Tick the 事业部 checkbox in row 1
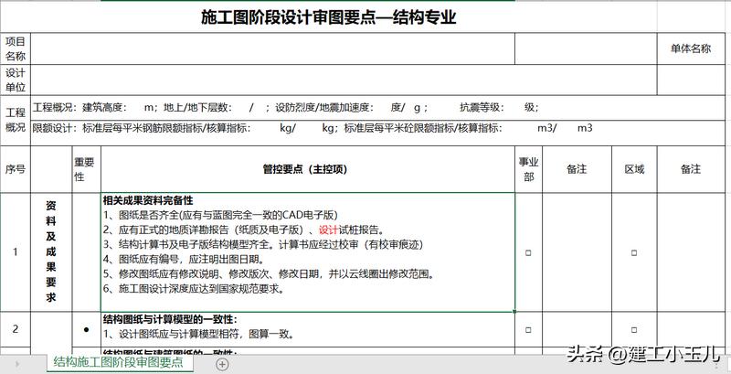The width and height of the screenshot is (731, 374). tap(528, 252)
